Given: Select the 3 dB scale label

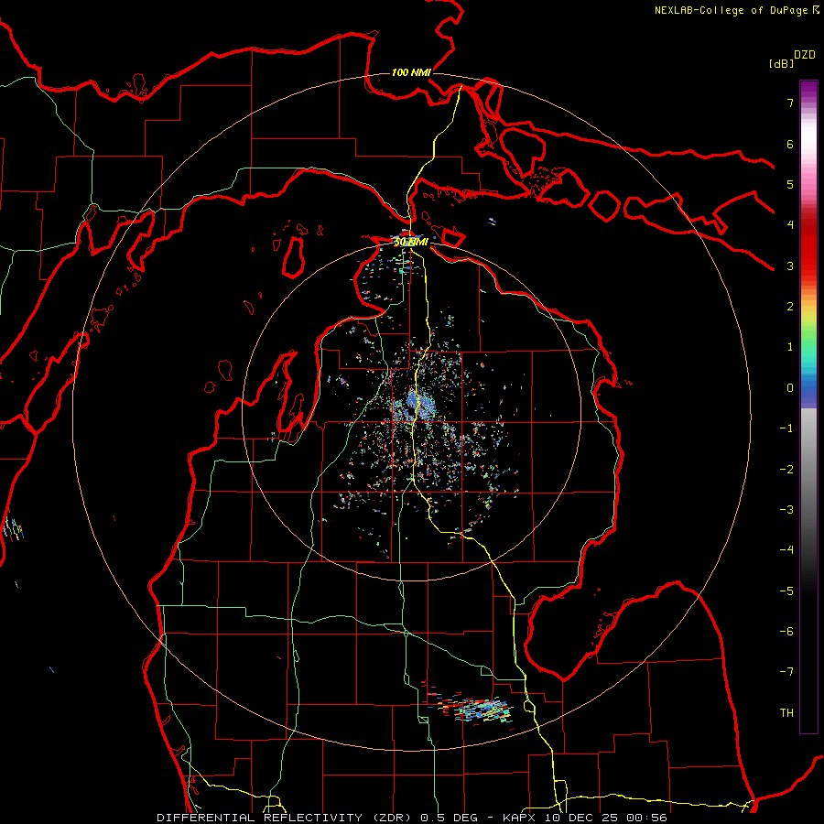Looking at the screenshot, I should click(x=790, y=266).
